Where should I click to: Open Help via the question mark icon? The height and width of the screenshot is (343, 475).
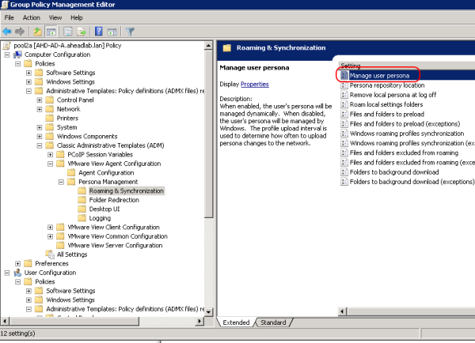(99, 31)
